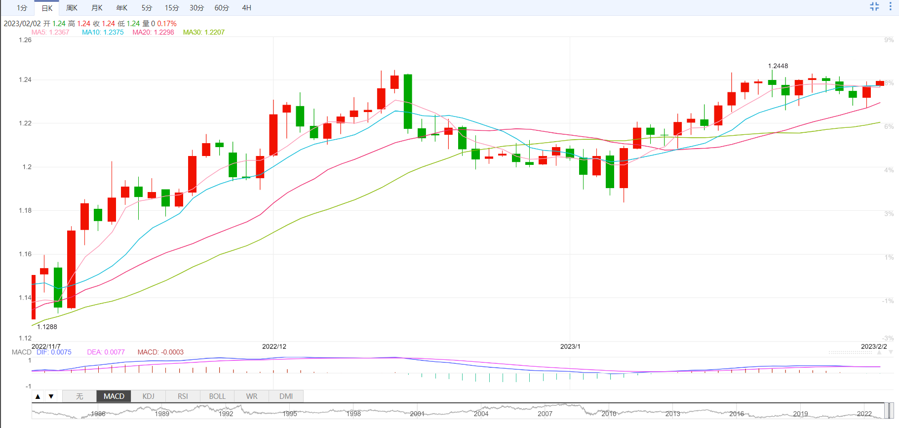Select the DMI indicator button
The height and width of the screenshot is (428, 899).
click(286, 396)
